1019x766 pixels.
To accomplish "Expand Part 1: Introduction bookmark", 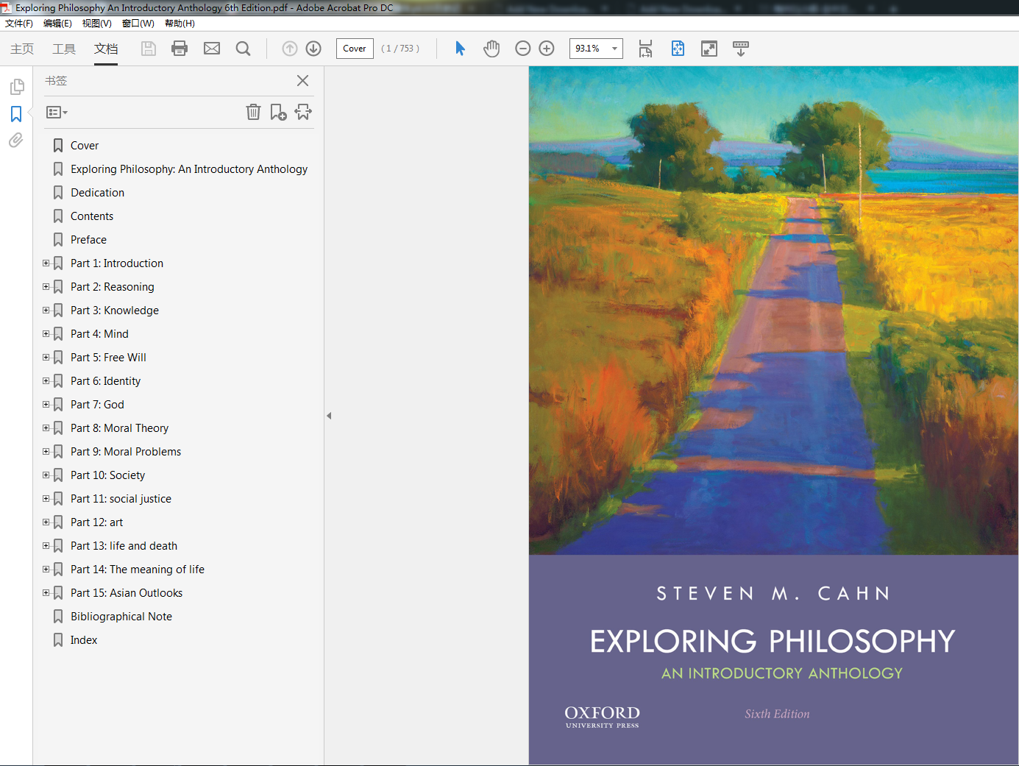I will pos(46,263).
